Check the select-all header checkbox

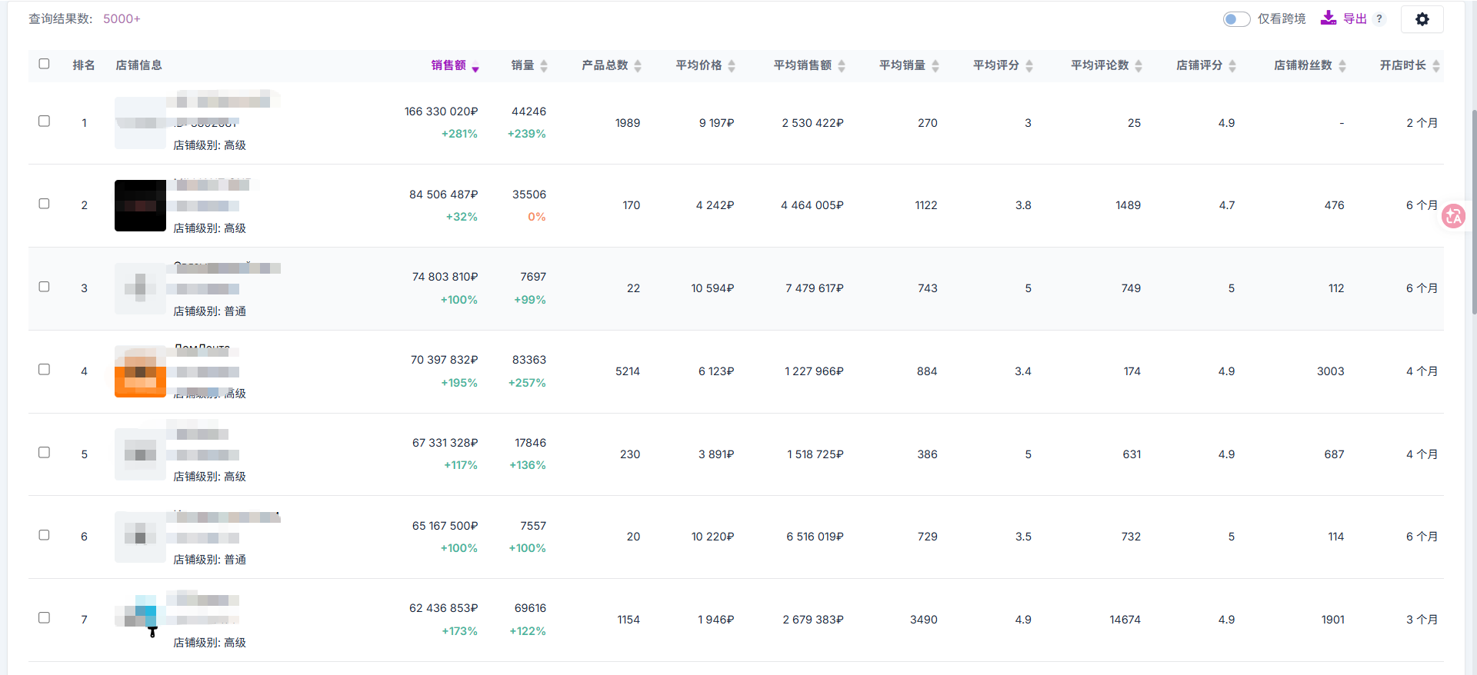click(44, 64)
